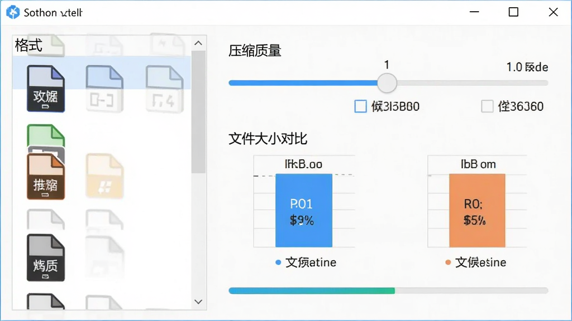Image resolution: width=572 pixels, height=321 pixels.
Task: Click the orange bar in the size chart
Action: pyautogui.click(x=477, y=210)
